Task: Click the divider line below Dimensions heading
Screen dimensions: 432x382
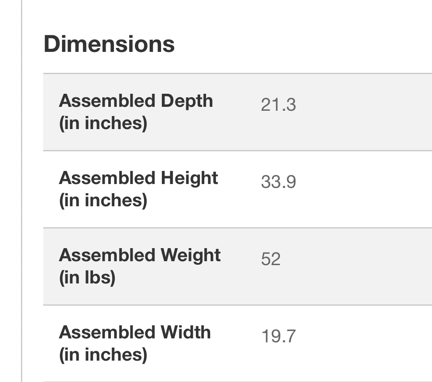Action: click(x=237, y=74)
